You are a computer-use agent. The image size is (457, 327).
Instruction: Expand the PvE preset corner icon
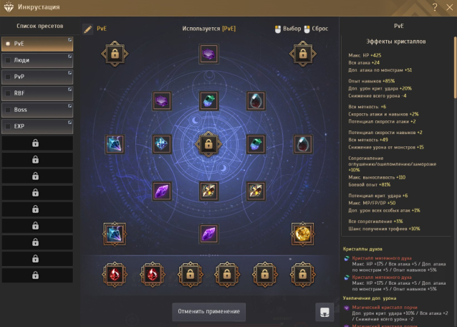(70, 39)
